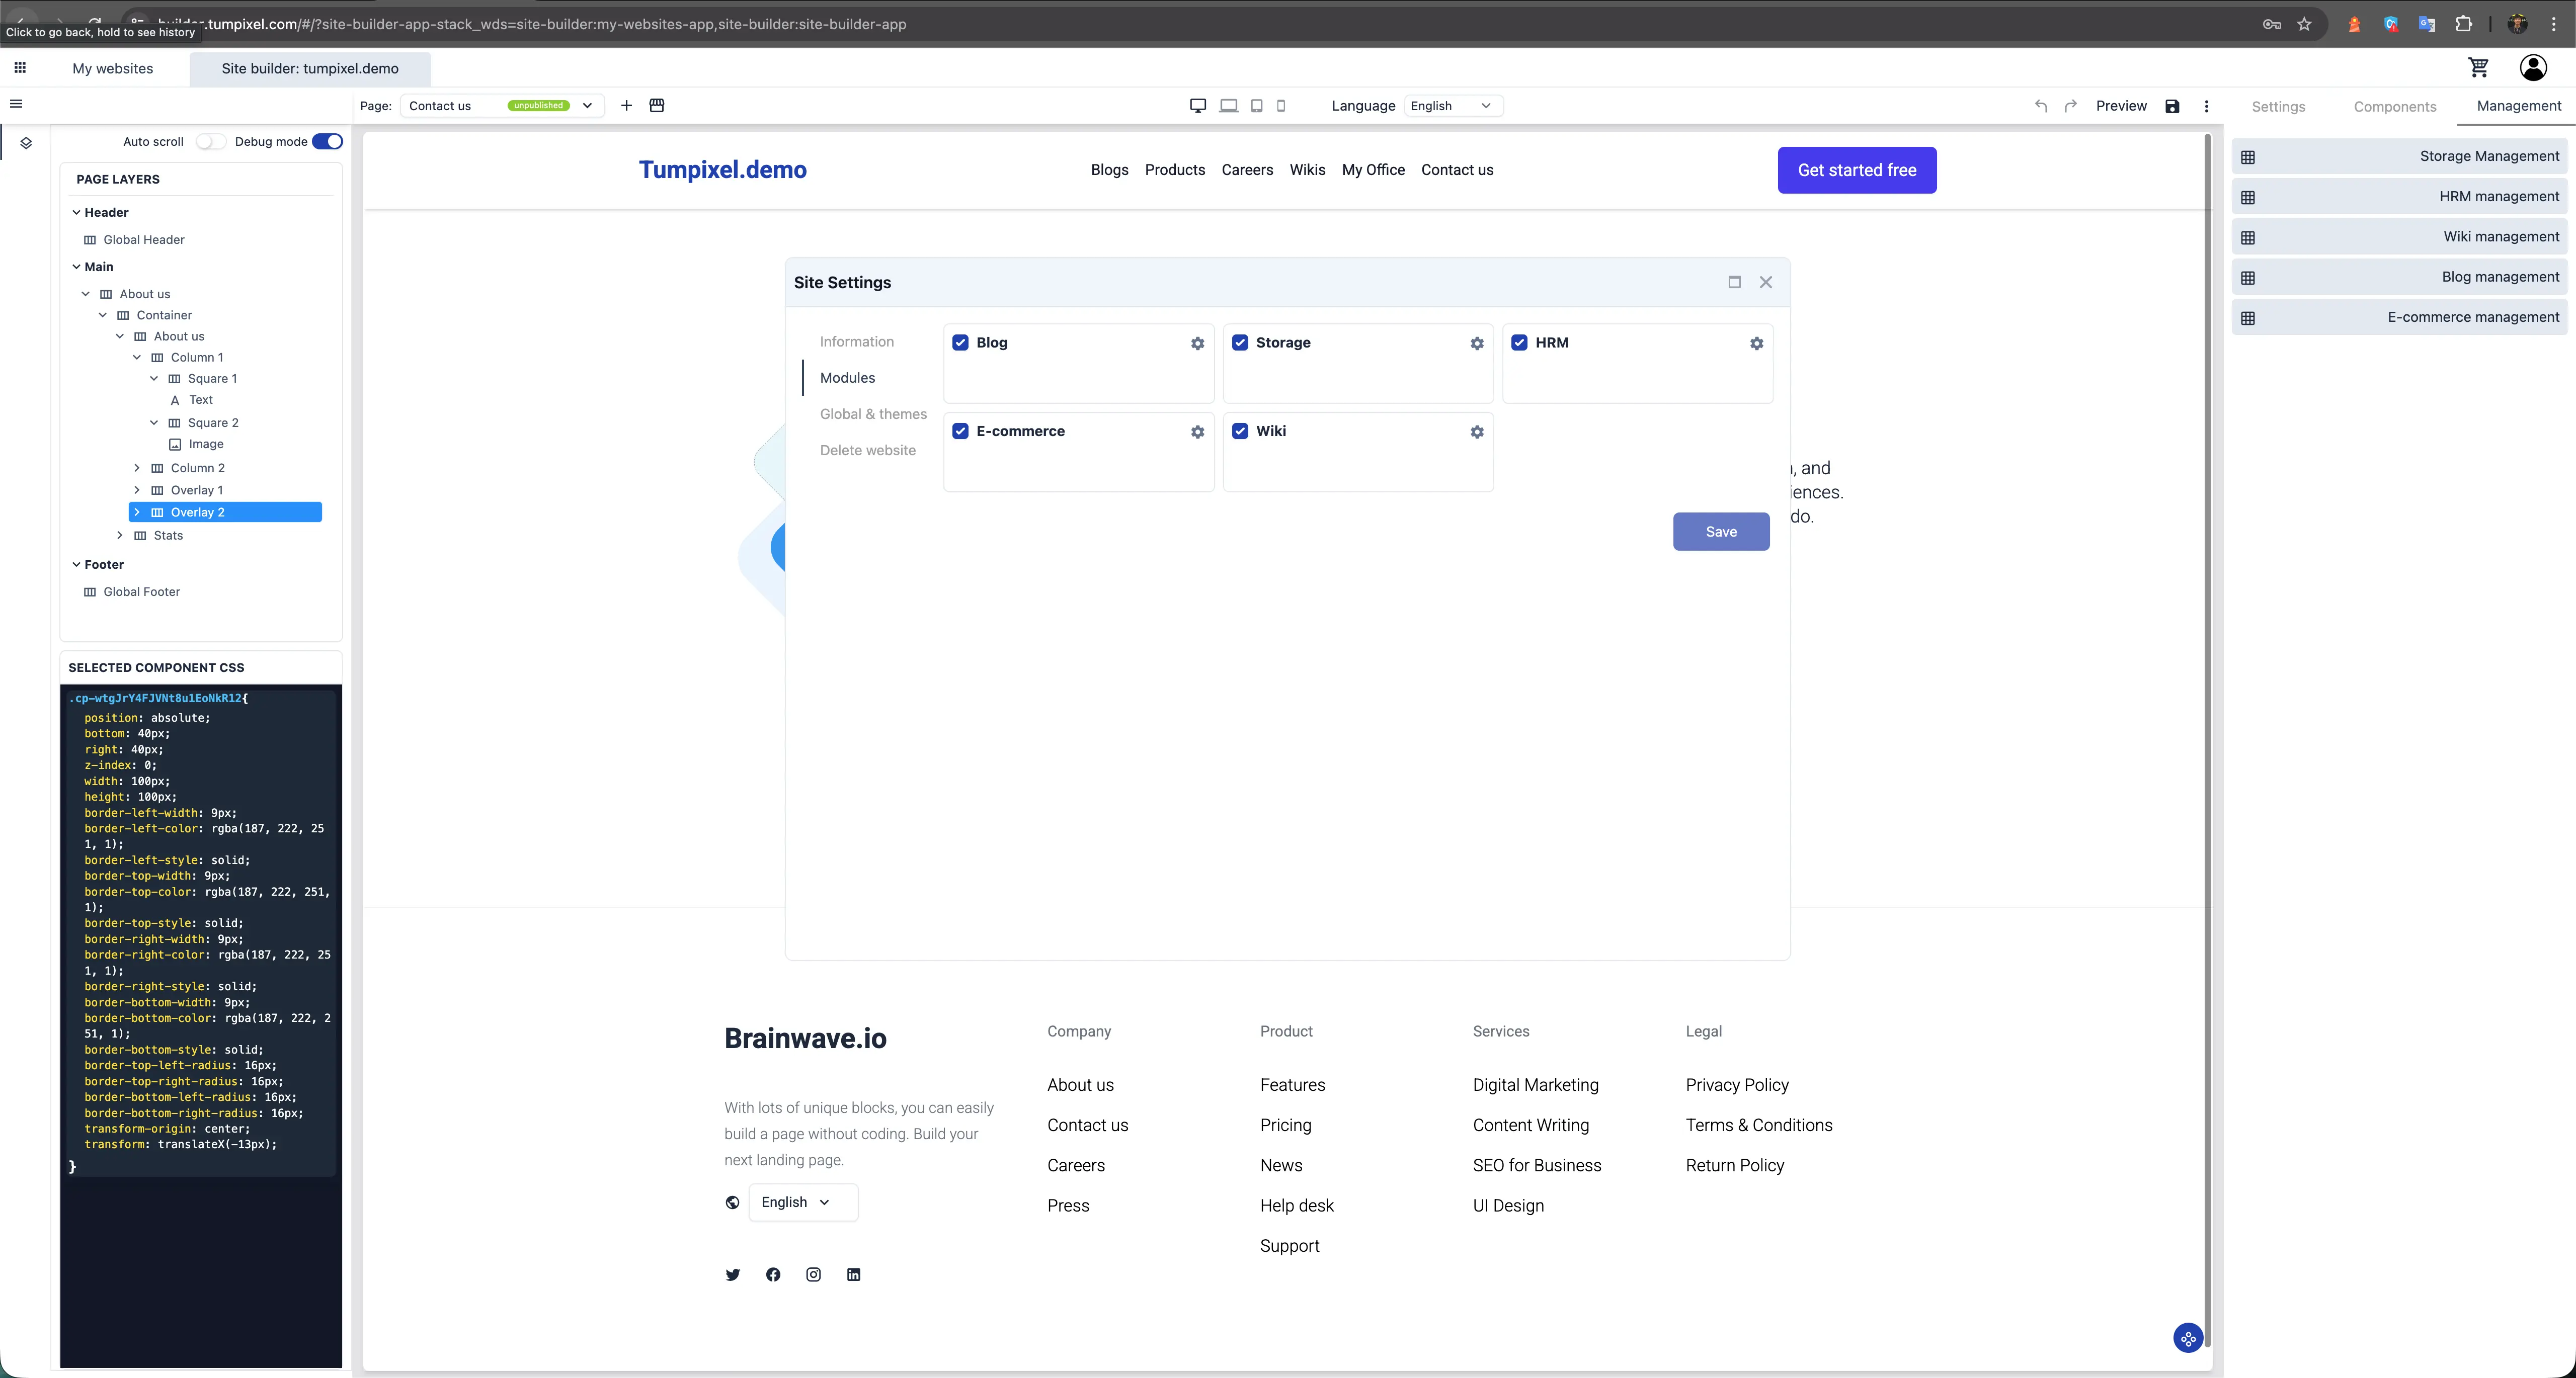Collapse the Header section in Page Layers
The width and height of the screenshot is (2576, 1378).
coord(76,212)
